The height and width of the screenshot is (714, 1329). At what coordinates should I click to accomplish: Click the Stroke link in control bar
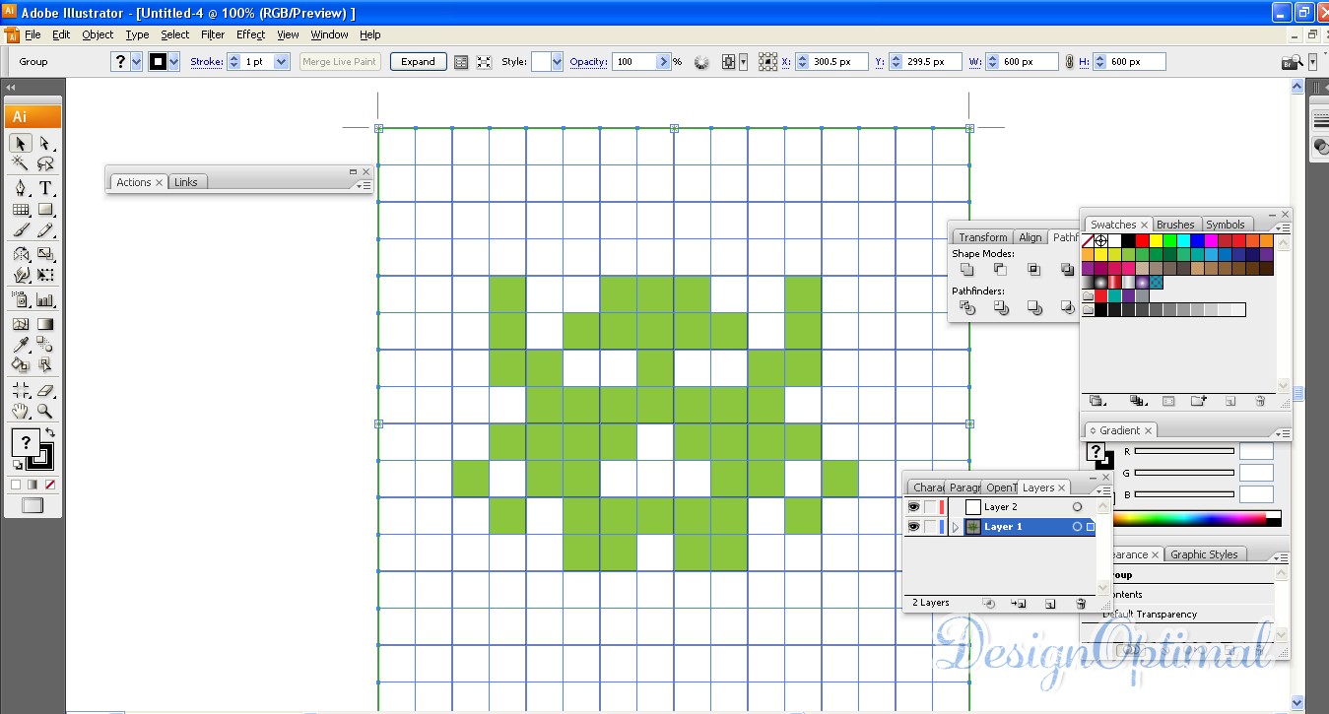(207, 61)
